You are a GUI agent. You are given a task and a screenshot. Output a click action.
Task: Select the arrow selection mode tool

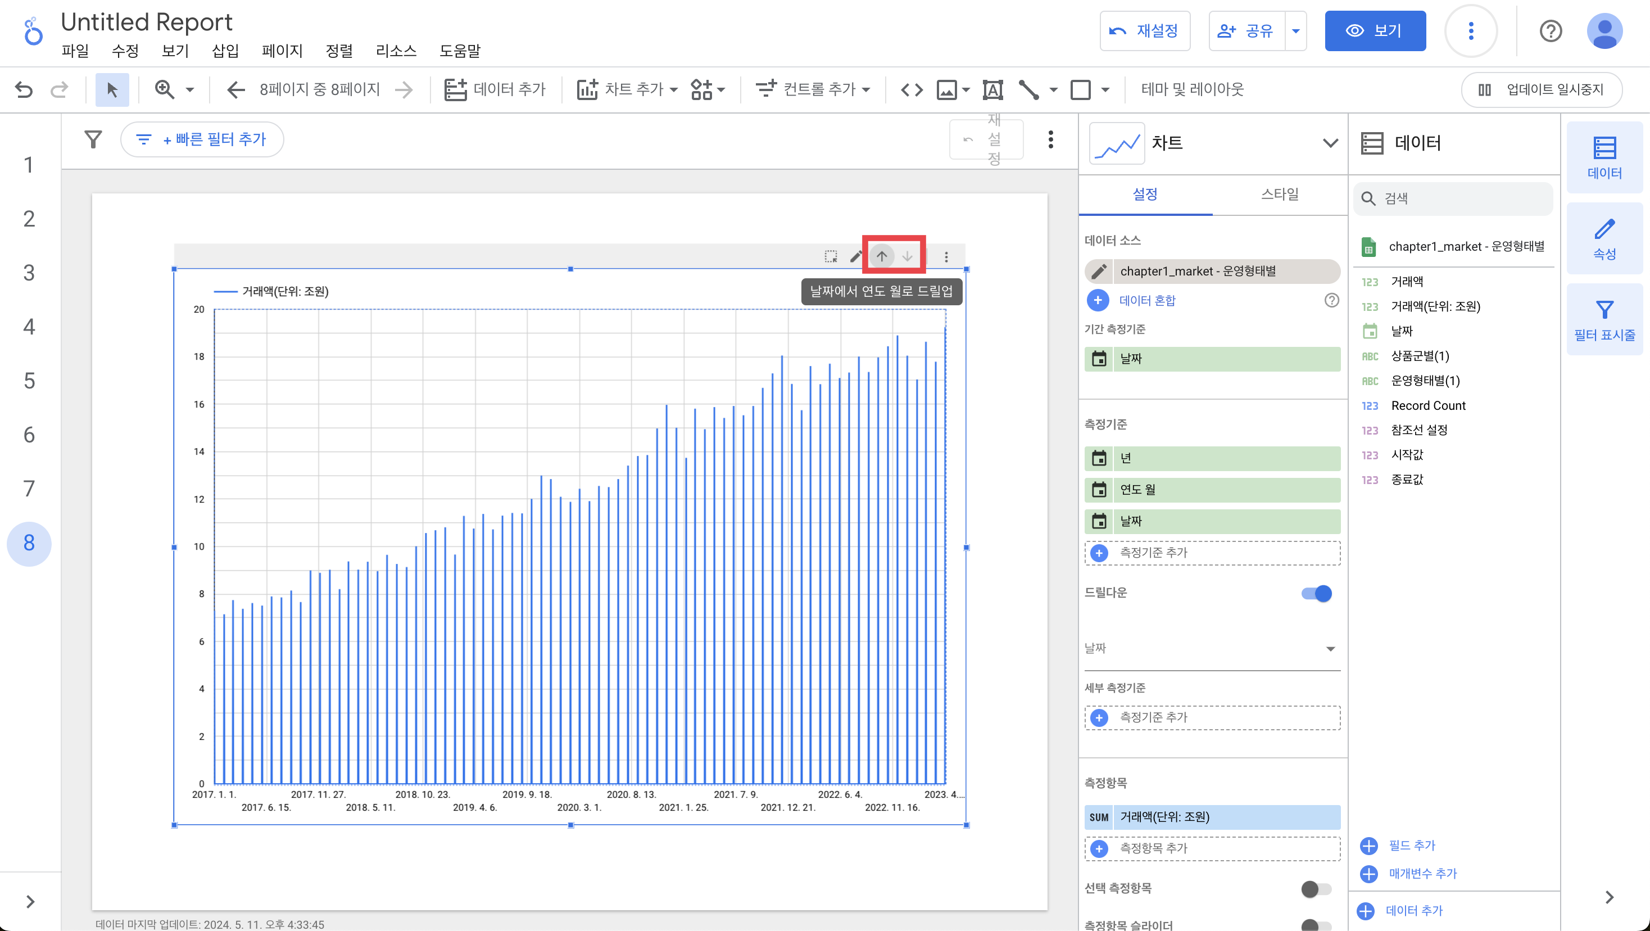pos(112,89)
